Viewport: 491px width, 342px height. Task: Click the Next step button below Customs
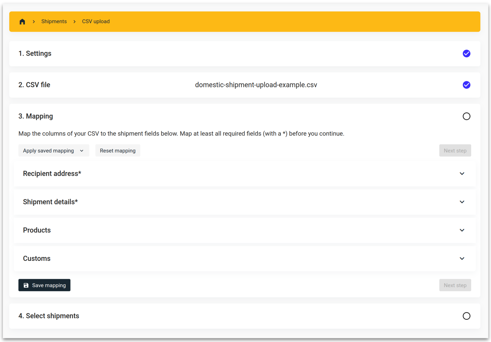(x=455, y=285)
